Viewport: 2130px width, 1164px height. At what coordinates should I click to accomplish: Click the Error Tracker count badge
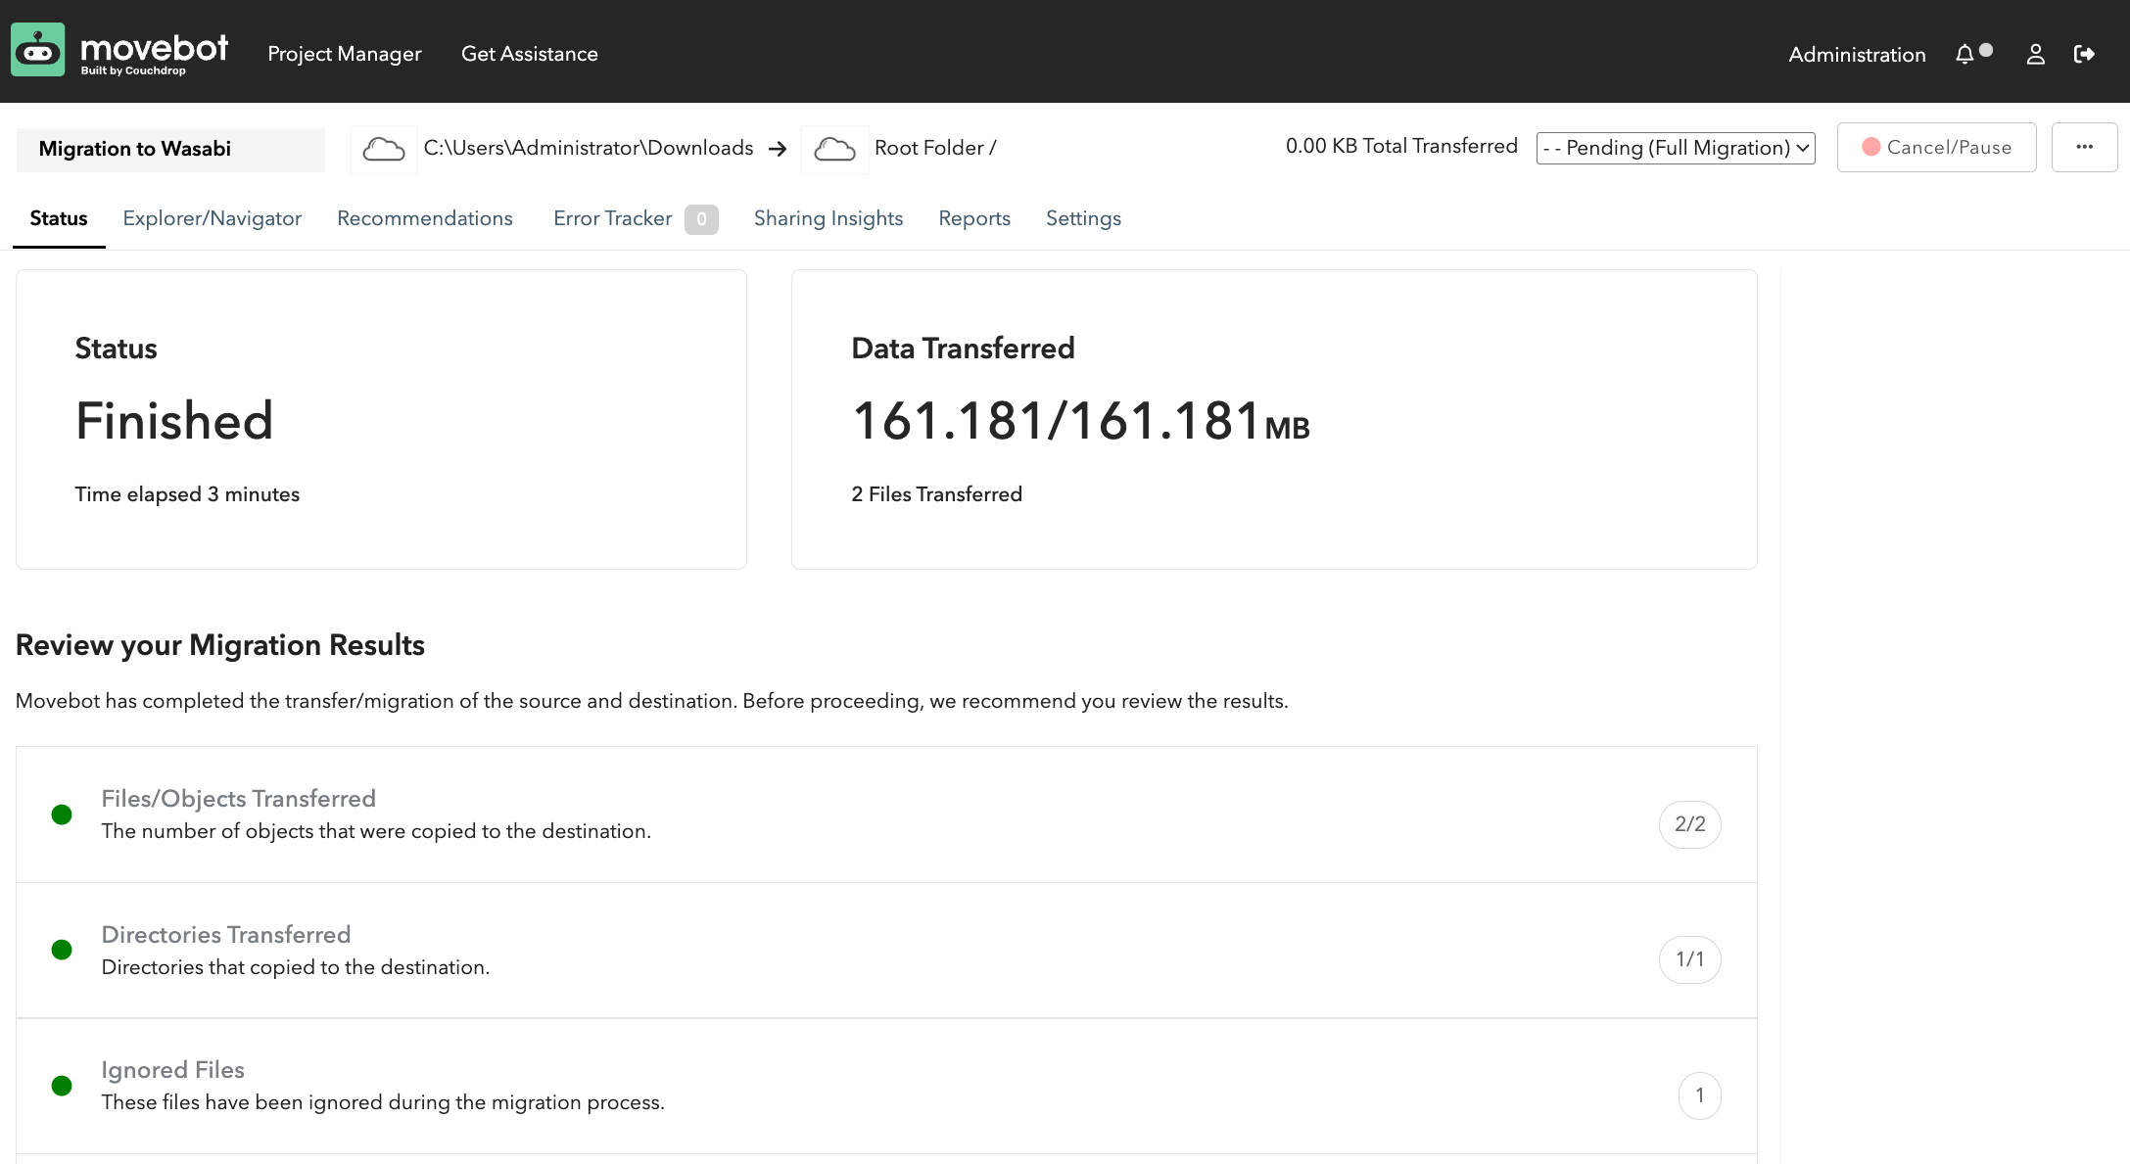tap(701, 219)
